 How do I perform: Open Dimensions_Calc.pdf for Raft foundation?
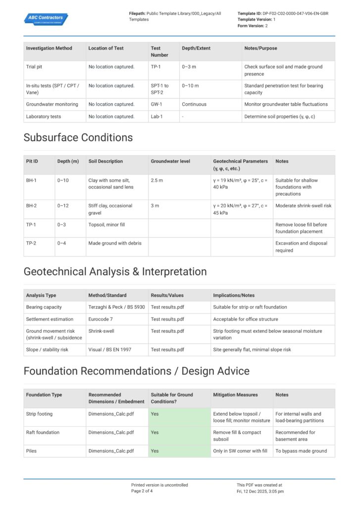111,433
